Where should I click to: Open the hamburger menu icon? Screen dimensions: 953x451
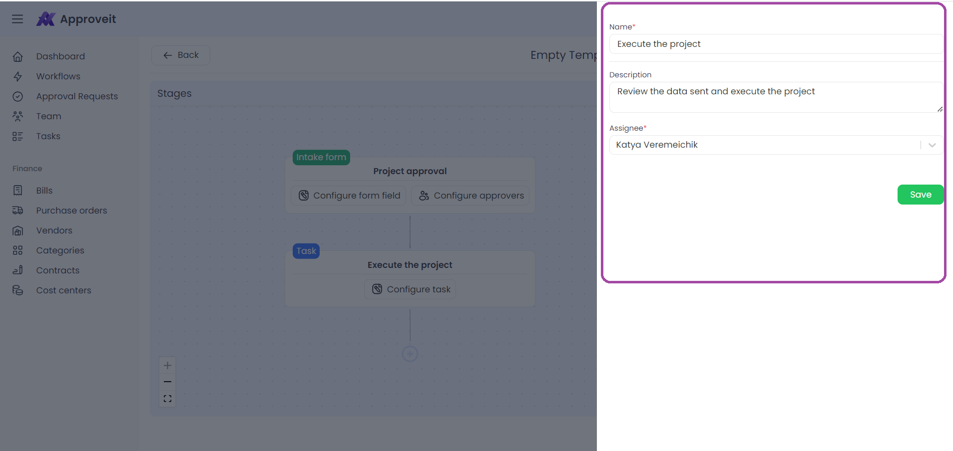tap(17, 19)
